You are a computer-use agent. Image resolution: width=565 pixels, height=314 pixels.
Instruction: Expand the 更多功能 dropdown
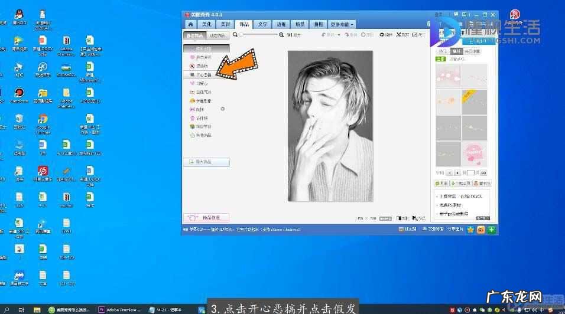(342, 24)
